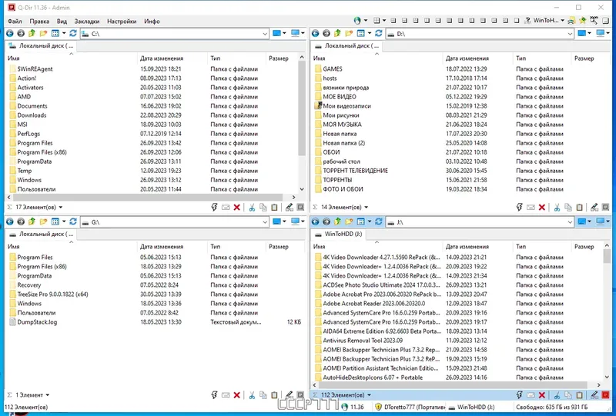Copy selection in G:\ pane bottom toolbar
Viewport: 616px width, 416px height.
[x=263, y=395]
